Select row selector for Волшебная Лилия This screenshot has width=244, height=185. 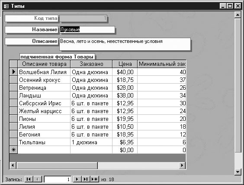(13, 72)
